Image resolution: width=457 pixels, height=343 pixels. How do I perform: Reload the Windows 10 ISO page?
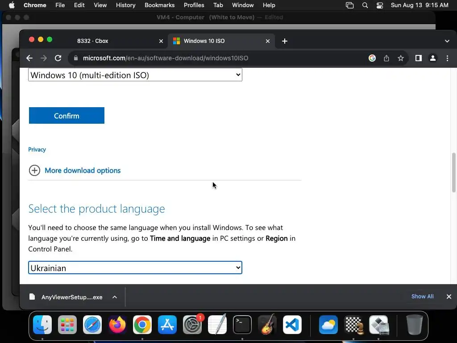pyautogui.click(x=58, y=58)
